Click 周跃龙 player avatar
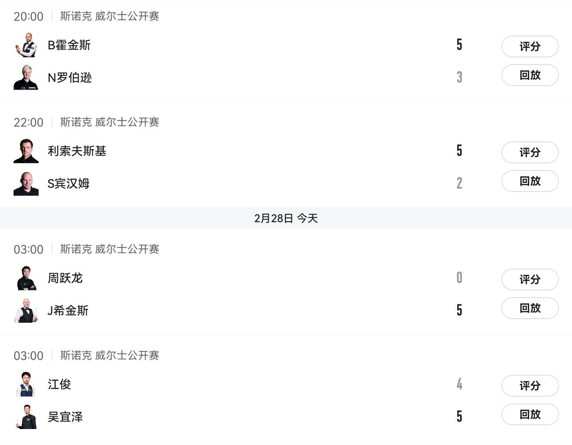The image size is (572, 445). [26, 278]
